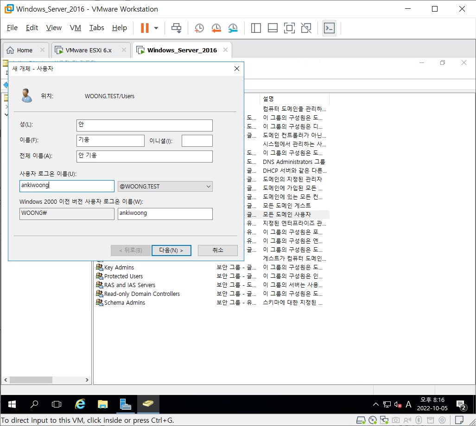Click the 다음(N) next button
The image size is (476, 426).
tap(171, 251)
